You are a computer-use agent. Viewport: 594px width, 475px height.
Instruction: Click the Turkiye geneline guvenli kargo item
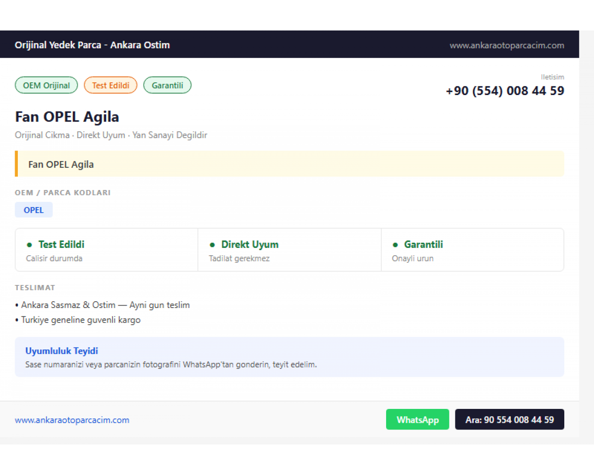pyautogui.click(x=78, y=320)
